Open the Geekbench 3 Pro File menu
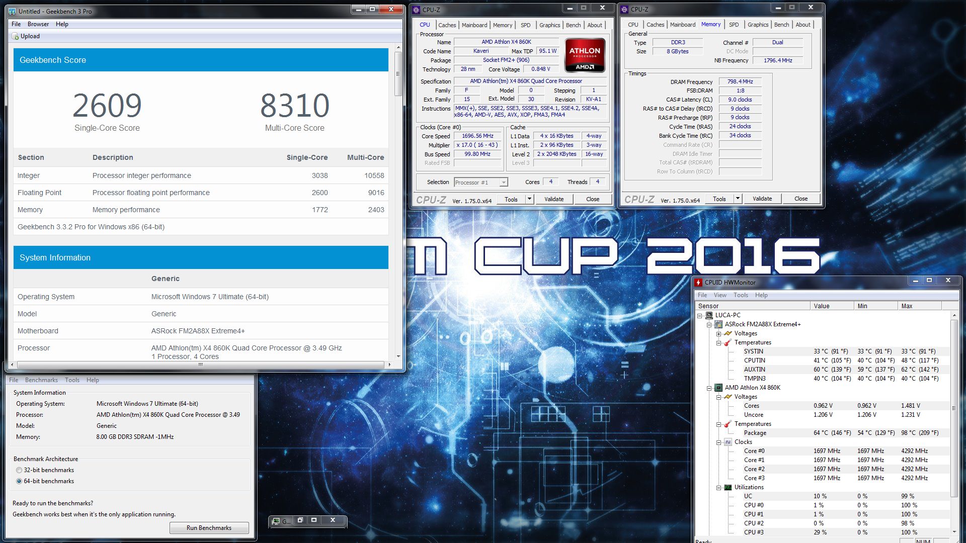 pos(16,24)
